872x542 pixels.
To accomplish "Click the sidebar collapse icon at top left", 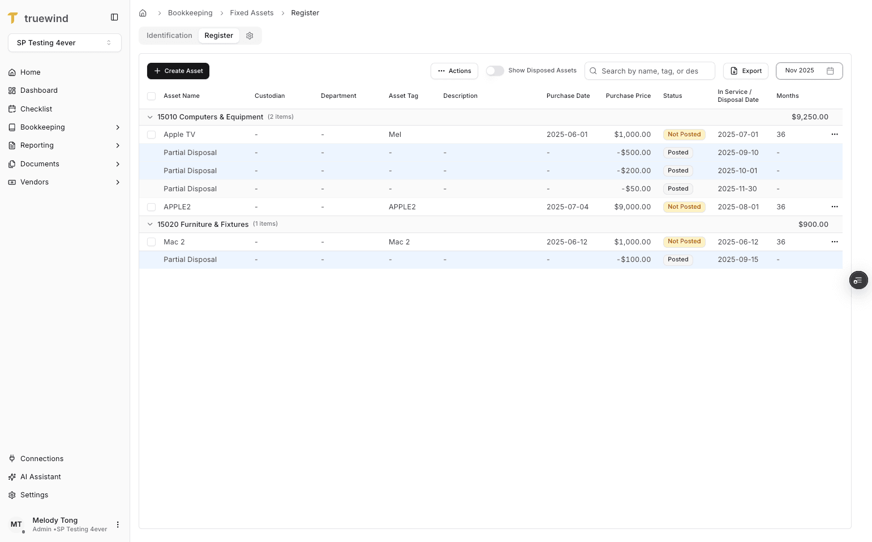I will (x=114, y=17).
